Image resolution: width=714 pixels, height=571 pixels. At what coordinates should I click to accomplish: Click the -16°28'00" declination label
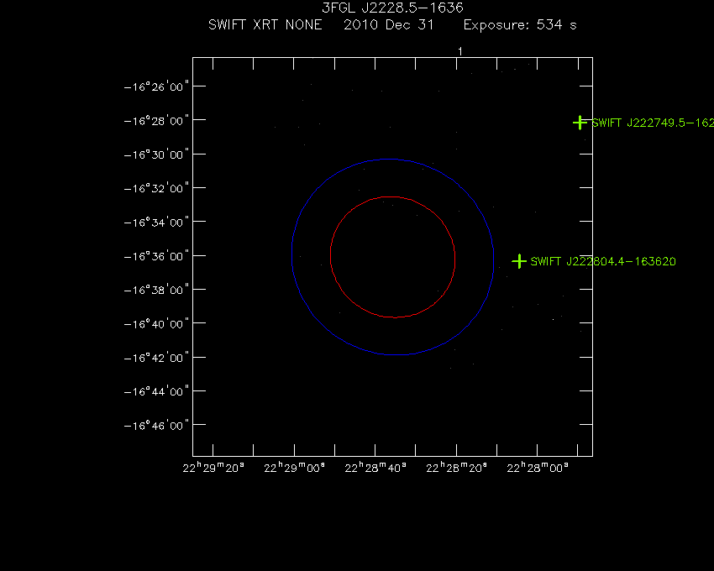point(156,121)
